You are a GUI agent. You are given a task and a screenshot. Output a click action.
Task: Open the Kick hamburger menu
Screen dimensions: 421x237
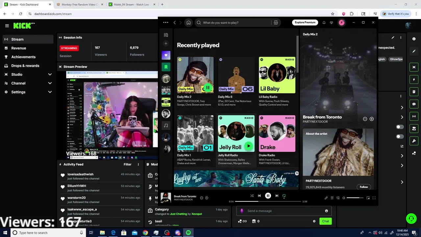(x=7, y=26)
